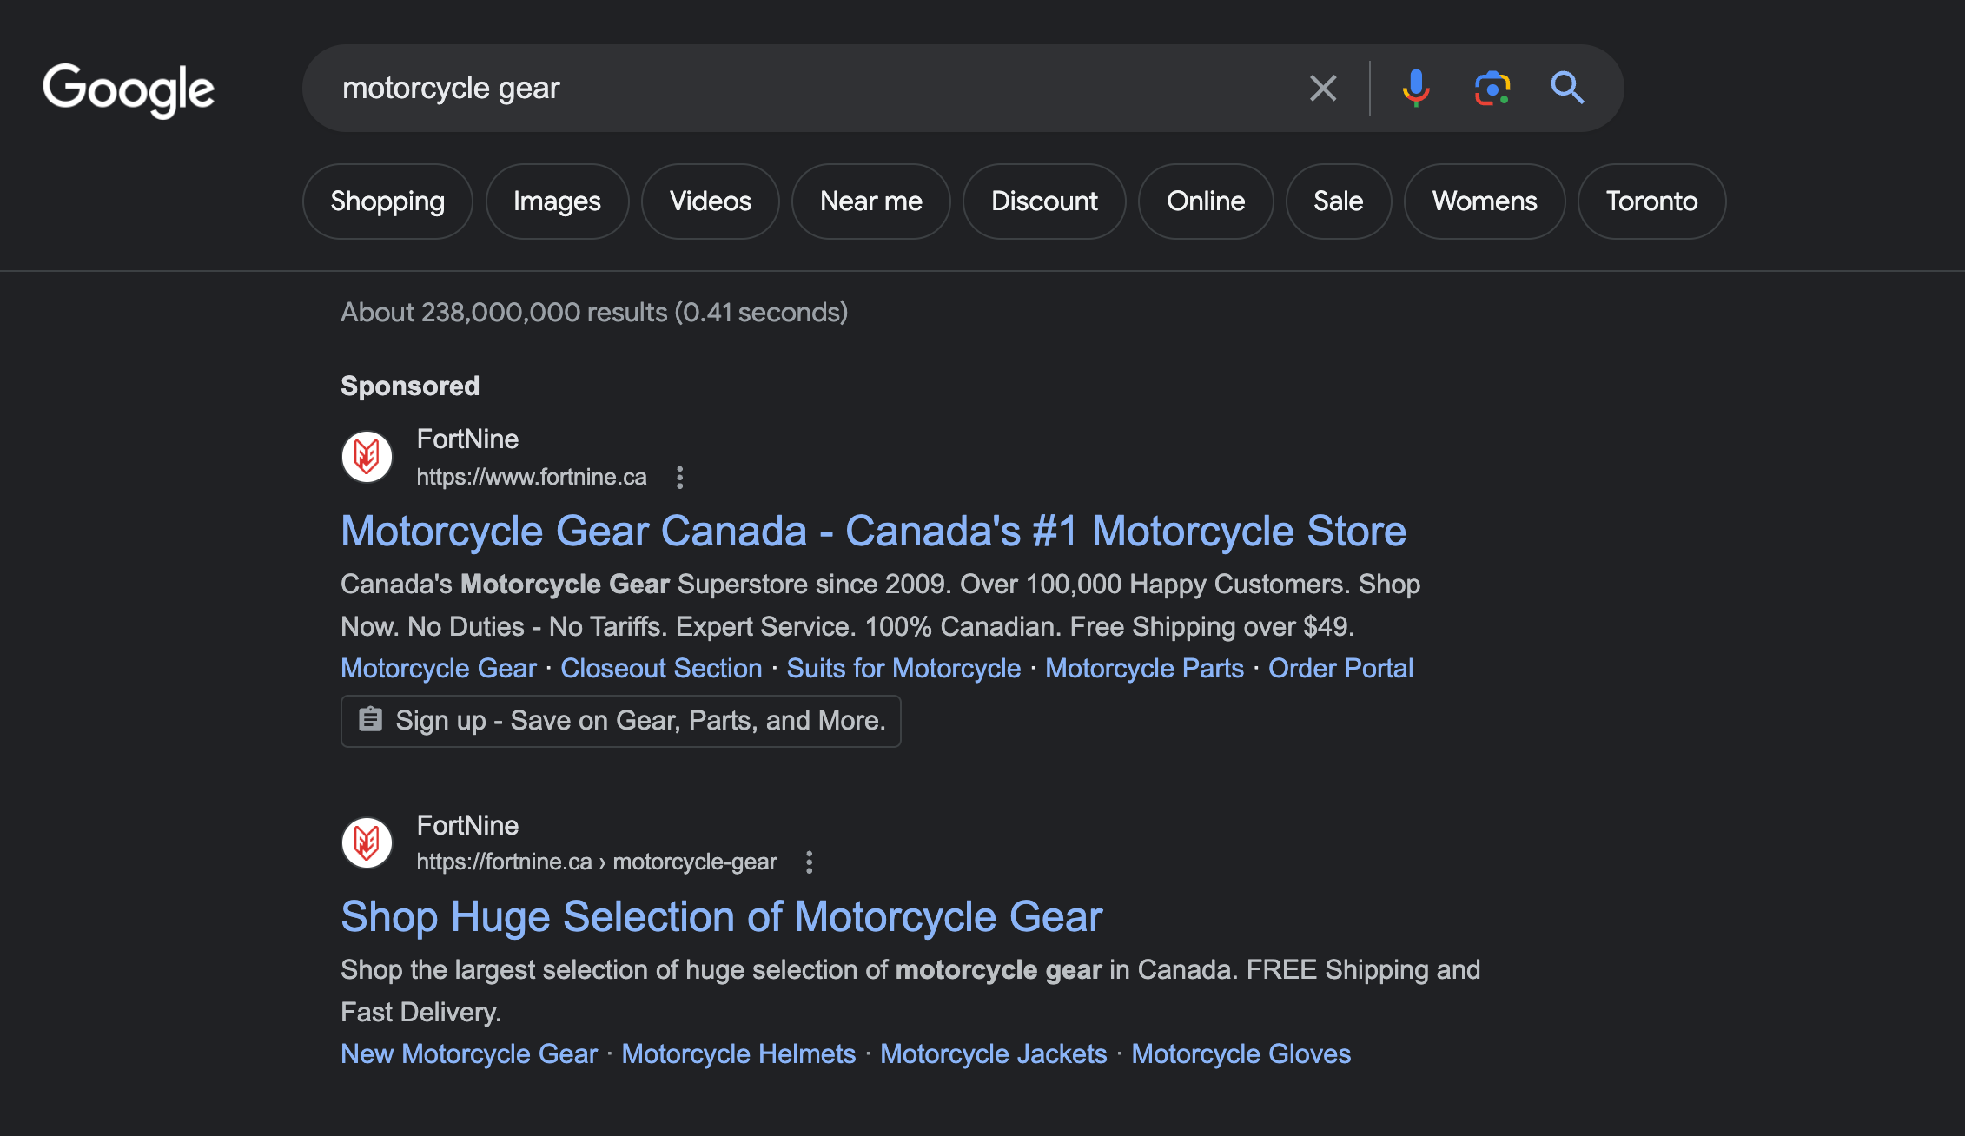Click the FortNine name above www.fortnine.ca
1965x1136 pixels.
(467, 439)
